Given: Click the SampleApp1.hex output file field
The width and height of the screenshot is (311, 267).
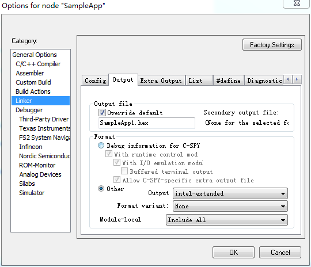Looking at the screenshot, I should [x=147, y=123].
